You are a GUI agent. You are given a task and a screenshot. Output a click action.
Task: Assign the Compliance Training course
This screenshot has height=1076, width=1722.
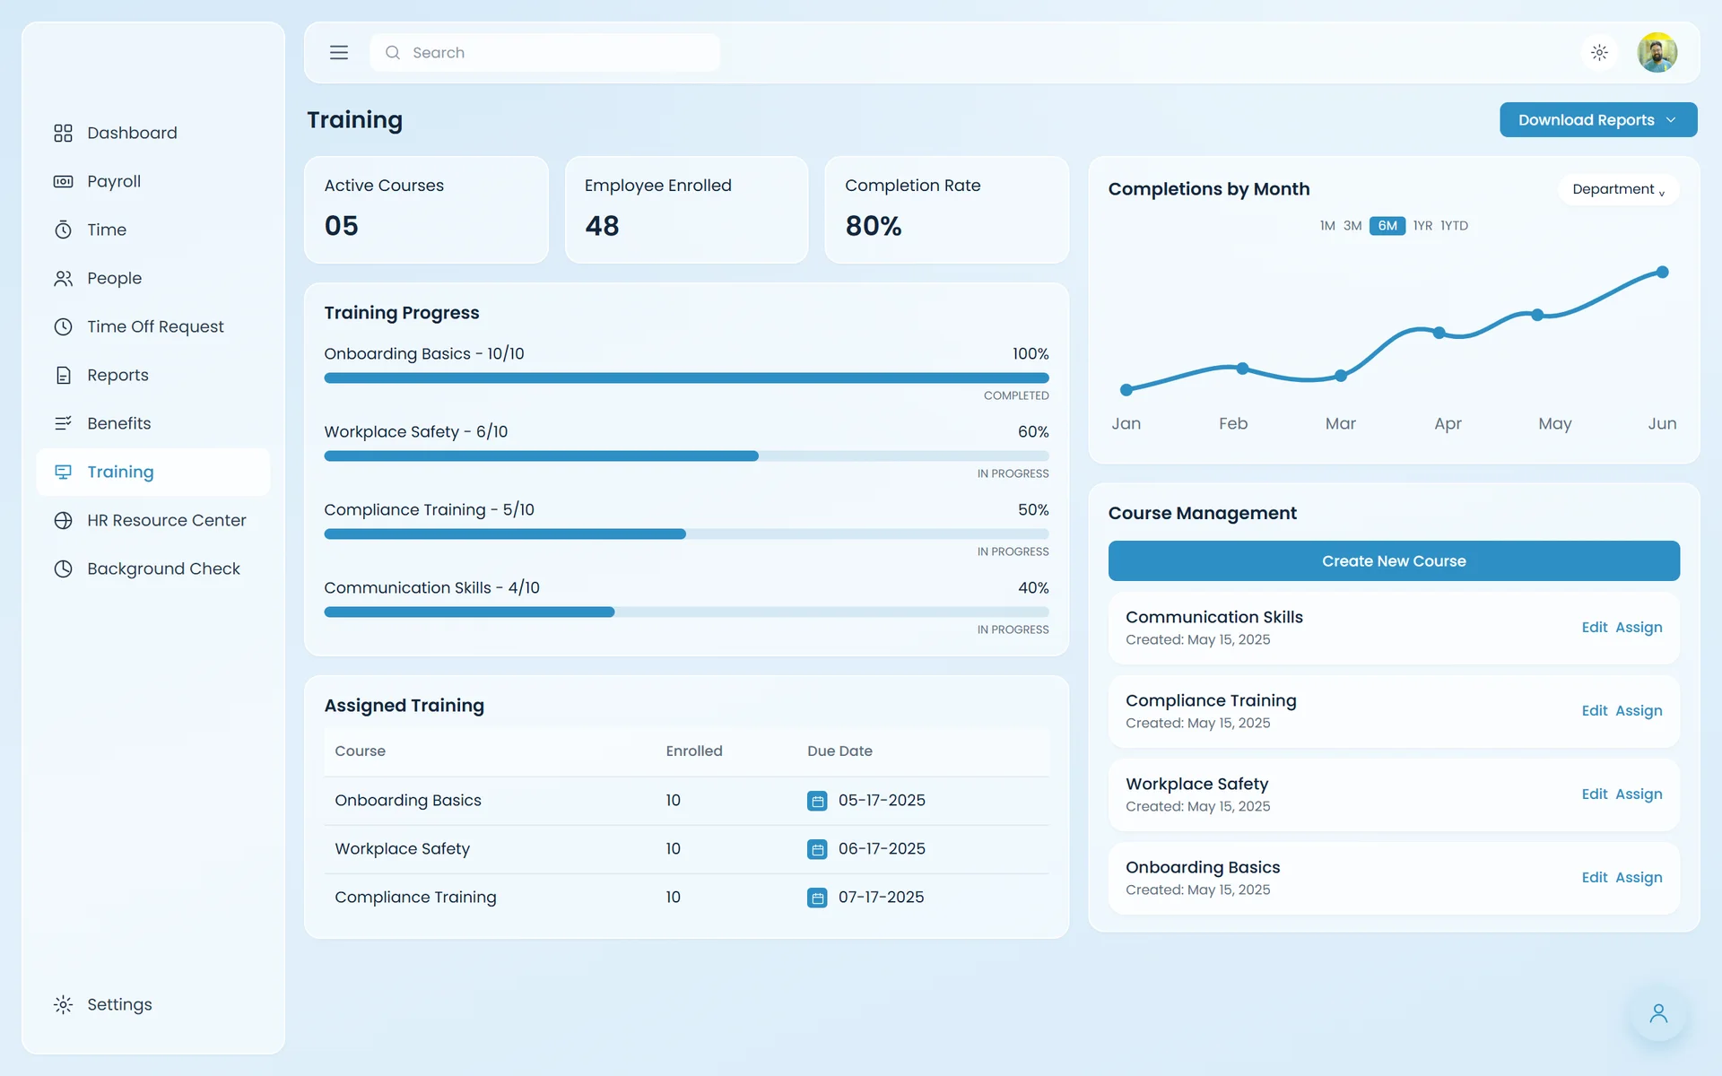click(1639, 711)
